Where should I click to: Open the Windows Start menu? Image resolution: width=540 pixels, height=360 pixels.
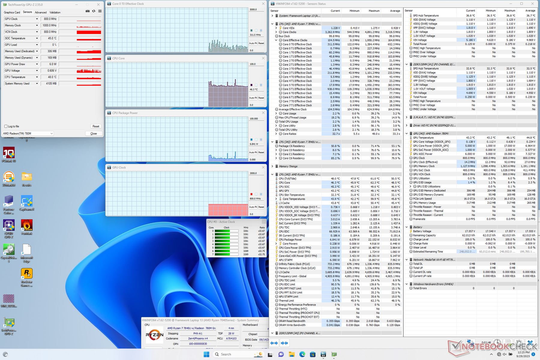(x=206, y=354)
